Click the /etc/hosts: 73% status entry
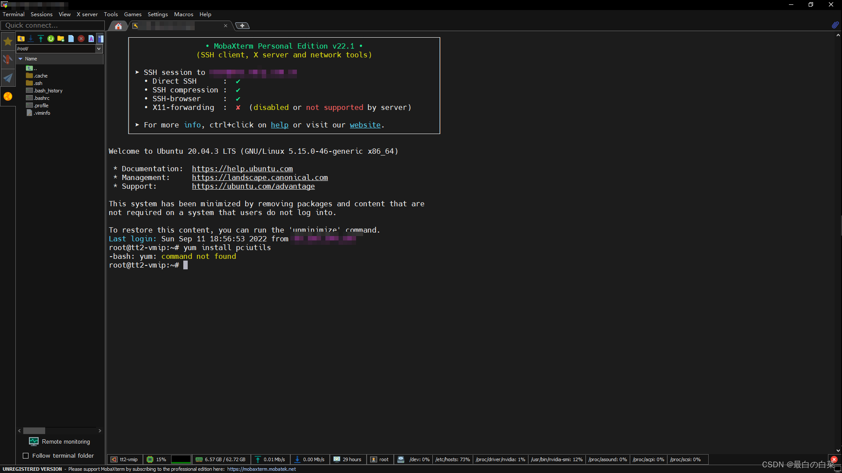This screenshot has width=842, height=473. [x=453, y=459]
